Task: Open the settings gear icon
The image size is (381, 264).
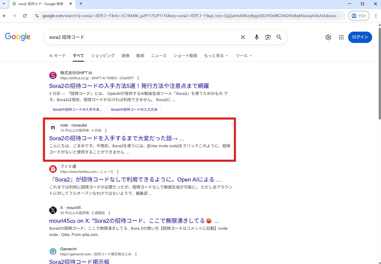Action: click(328, 37)
